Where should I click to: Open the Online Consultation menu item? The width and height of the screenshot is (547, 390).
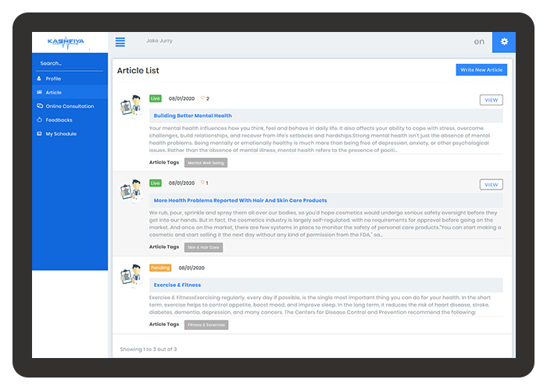pyautogui.click(x=70, y=106)
